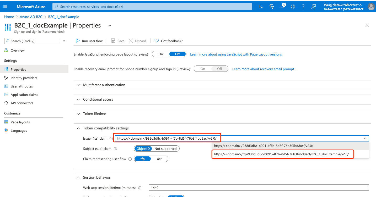The width and height of the screenshot is (376, 197).
Task: Click the ellipsis next to Properties title
Action: [x=109, y=25]
